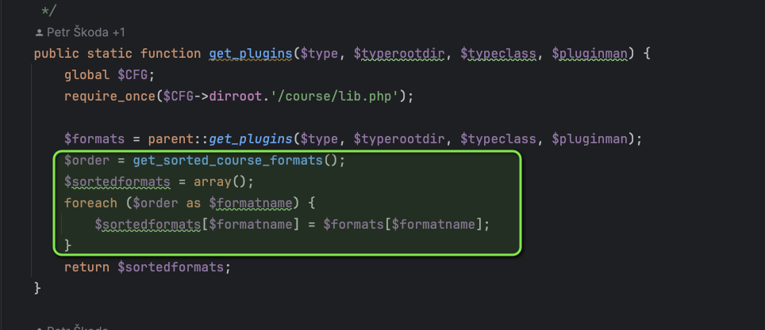This screenshot has height=330, width=765.
Task: Click the '$formats' variable being assigned
Action: pos(94,139)
